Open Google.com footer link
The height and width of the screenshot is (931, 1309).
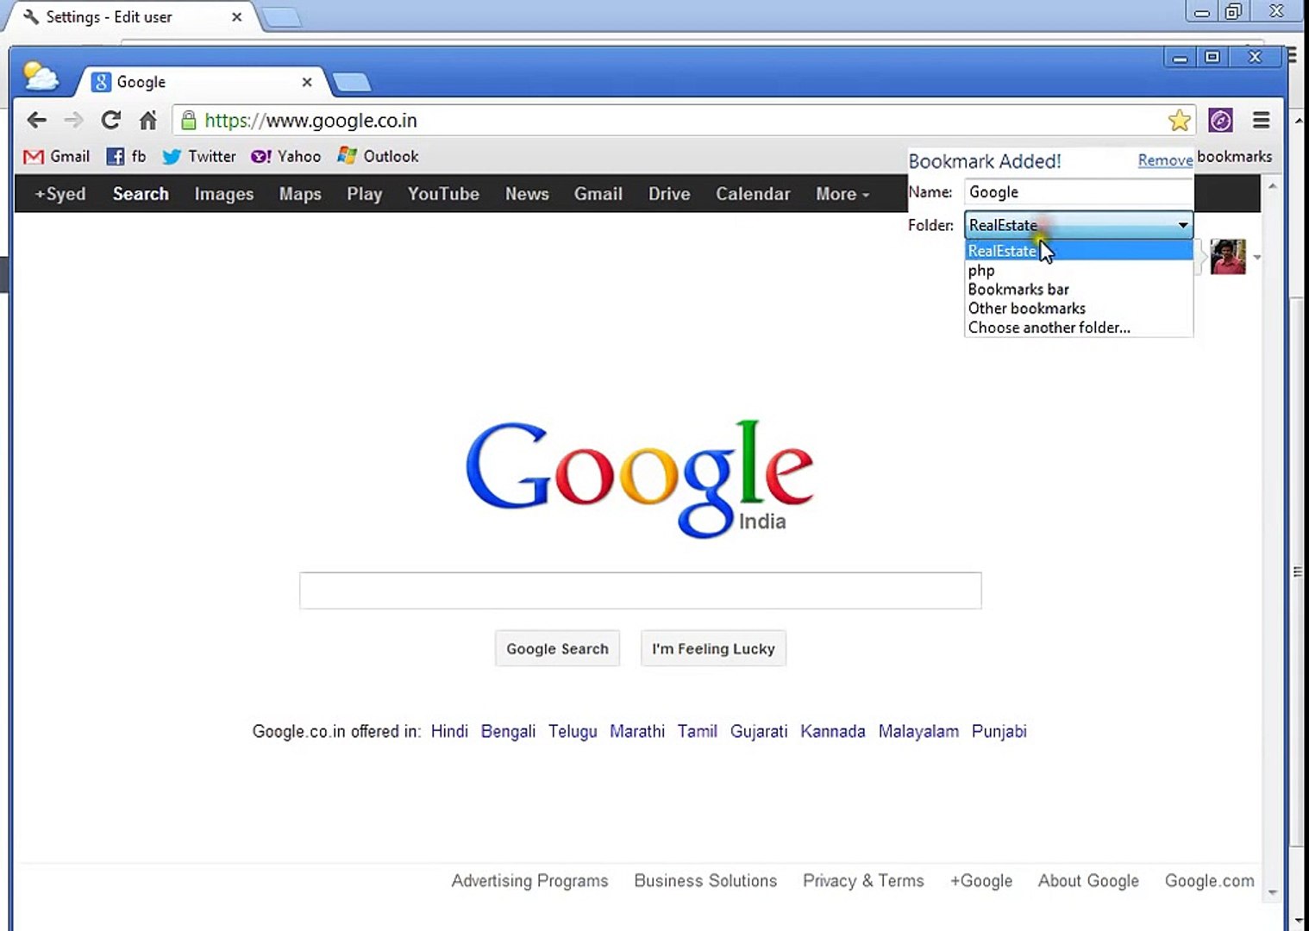[x=1209, y=881]
